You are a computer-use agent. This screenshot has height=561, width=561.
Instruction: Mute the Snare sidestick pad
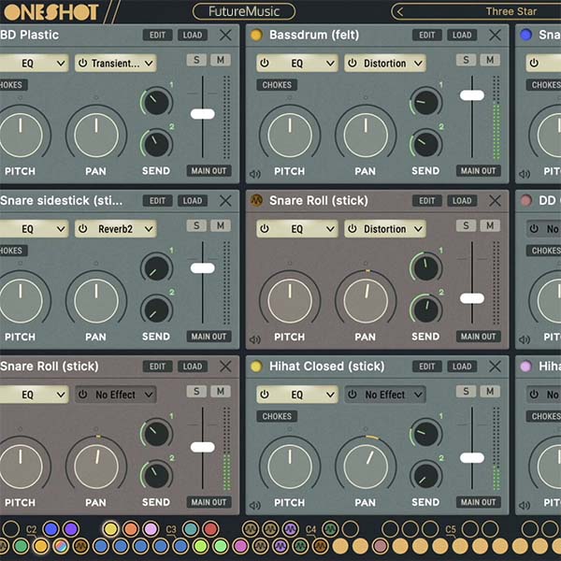point(221,225)
